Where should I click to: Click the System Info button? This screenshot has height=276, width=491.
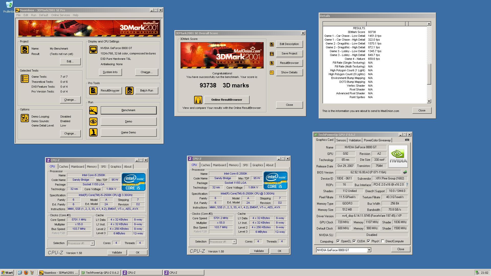point(110,72)
